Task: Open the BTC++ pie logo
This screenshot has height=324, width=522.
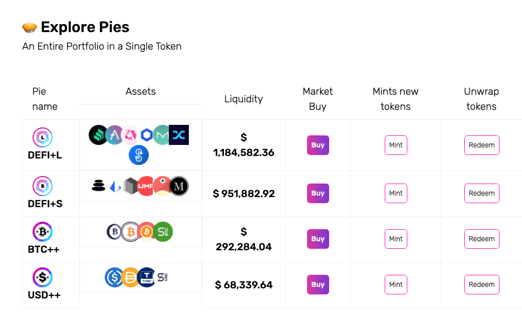Action: 43,232
